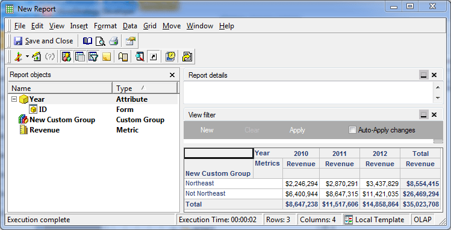
Task: Open the Insert menu
Action: point(79,26)
